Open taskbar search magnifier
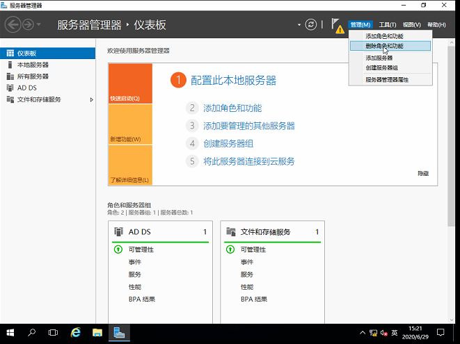The height and width of the screenshot is (344, 460). (x=32, y=333)
